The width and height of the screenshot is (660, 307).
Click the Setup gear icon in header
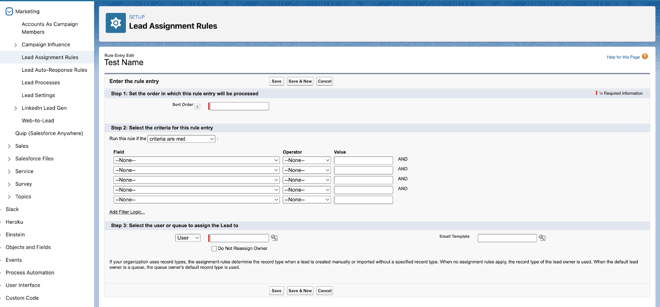click(x=115, y=23)
